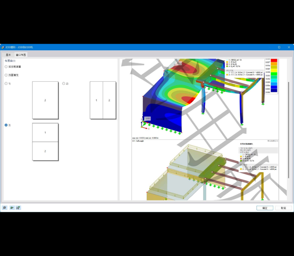Select layout option 2) radio button
This screenshot has width=294, height=256.
click(63, 84)
